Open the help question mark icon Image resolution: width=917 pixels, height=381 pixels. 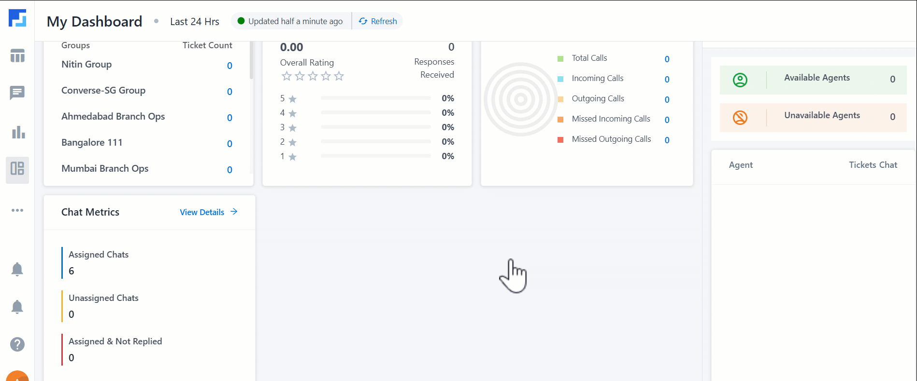pyautogui.click(x=17, y=344)
